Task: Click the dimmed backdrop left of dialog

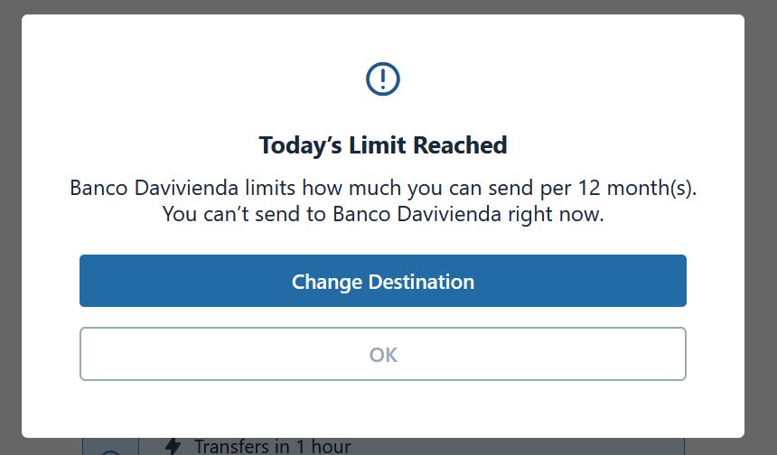Action: pyautogui.click(x=11, y=227)
